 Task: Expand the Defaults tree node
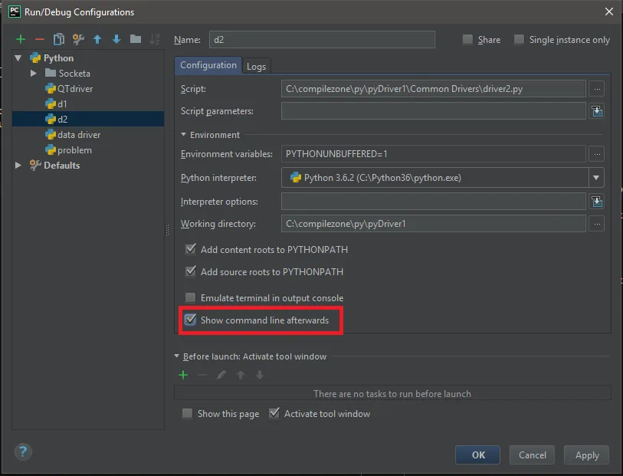click(18, 166)
